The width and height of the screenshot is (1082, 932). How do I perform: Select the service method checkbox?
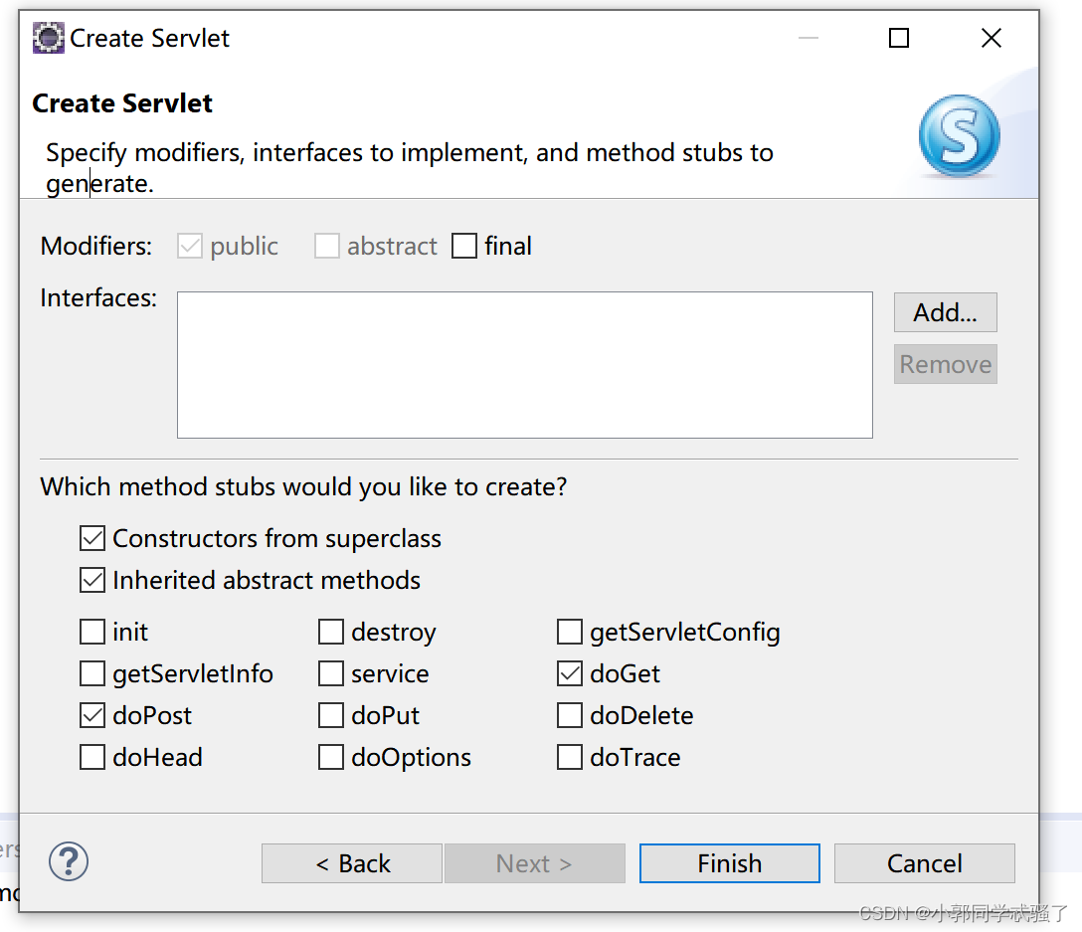click(331, 674)
